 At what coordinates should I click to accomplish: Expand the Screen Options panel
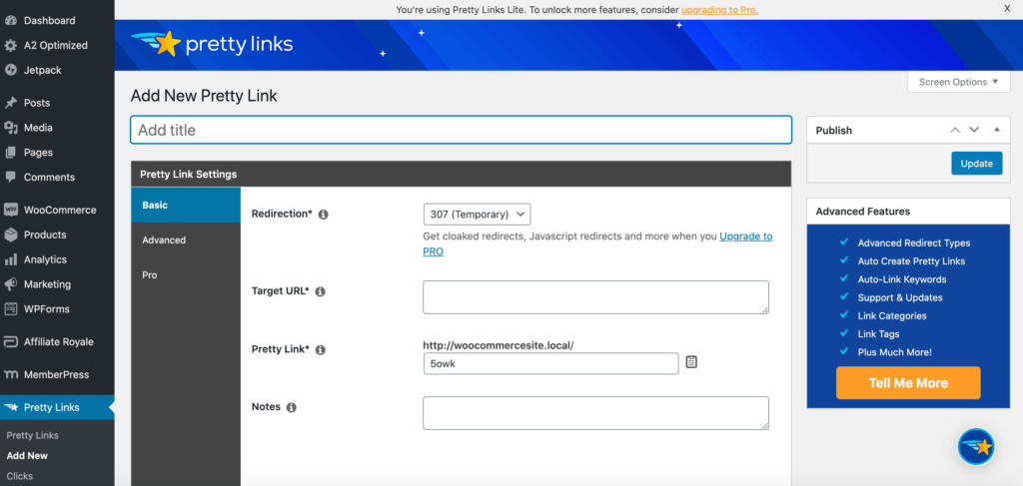coord(958,82)
